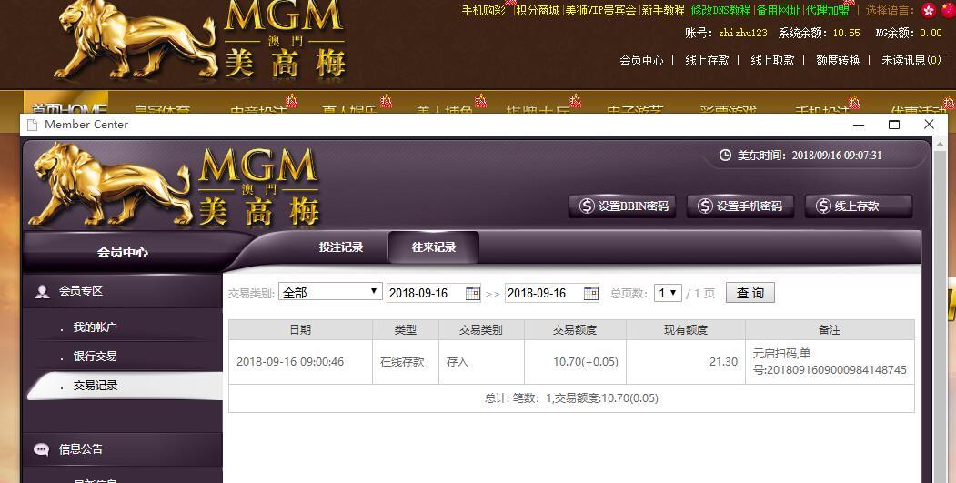The width and height of the screenshot is (956, 483).
Task: Minimize the Member Center window
Action: point(859,125)
